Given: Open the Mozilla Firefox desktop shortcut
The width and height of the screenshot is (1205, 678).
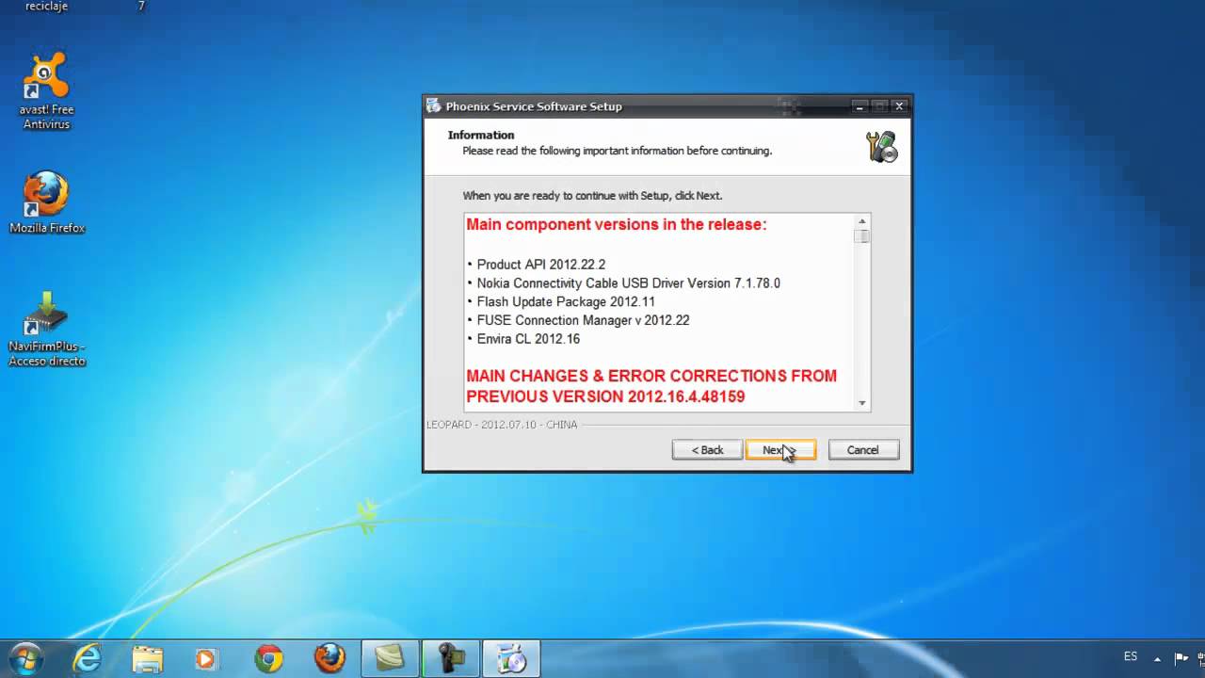Looking at the screenshot, I should pos(46,202).
